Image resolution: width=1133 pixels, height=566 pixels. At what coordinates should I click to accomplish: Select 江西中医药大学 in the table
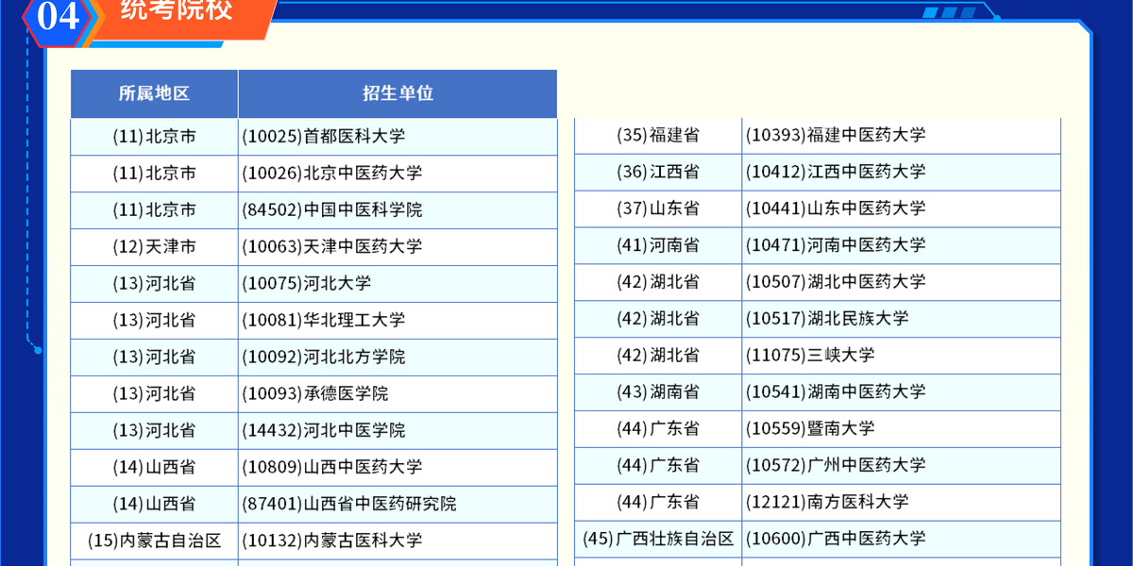click(x=836, y=172)
